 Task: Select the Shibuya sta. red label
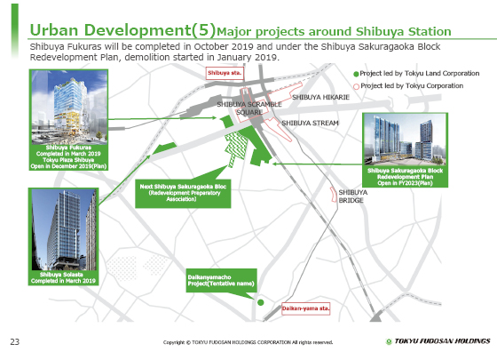[225, 73]
